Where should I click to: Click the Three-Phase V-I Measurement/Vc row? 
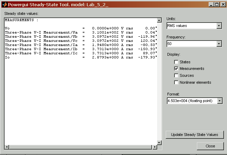[x=81, y=41]
